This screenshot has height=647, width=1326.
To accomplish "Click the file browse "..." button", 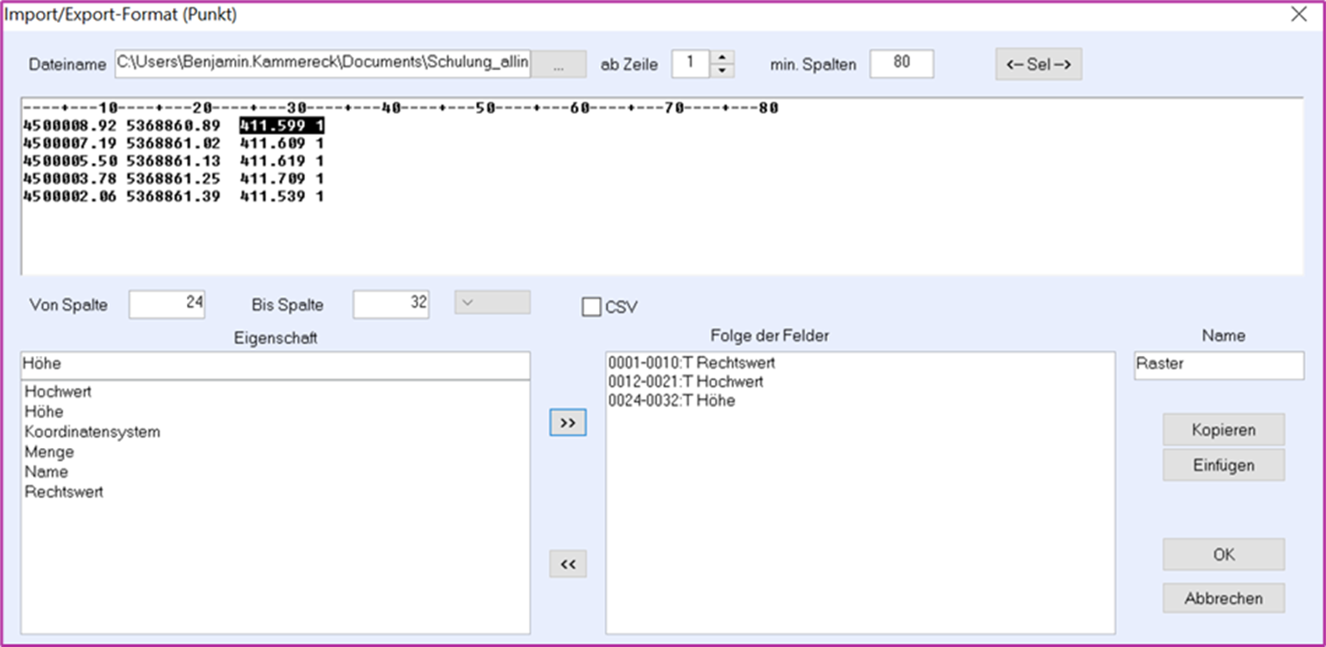I will point(559,64).
